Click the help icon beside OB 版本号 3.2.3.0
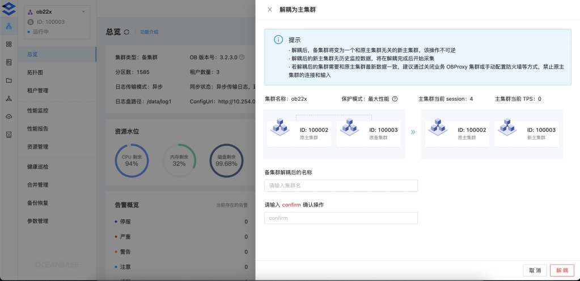Screen dimensions: 580x281 click(242, 57)
